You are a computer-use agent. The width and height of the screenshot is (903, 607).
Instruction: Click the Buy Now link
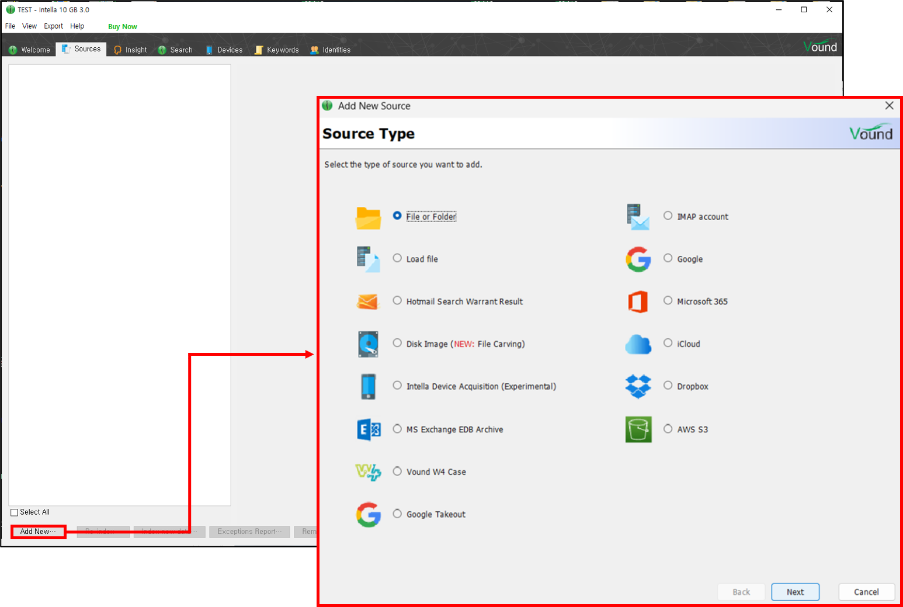tap(123, 27)
